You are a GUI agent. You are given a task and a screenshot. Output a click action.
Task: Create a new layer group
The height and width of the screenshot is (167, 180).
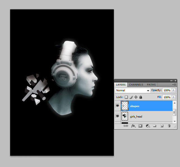(154, 126)
